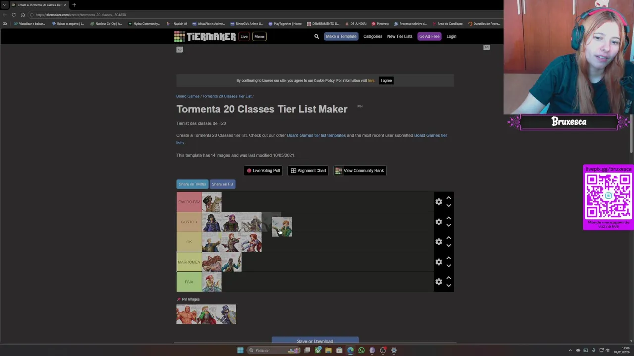Open Board Games tier list templates link
This screenshot has width=634, height=356.
[316, 135]
